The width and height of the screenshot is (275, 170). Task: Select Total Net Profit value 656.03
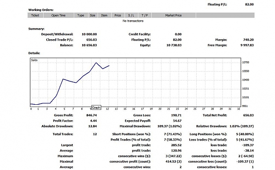click(248, 115)
